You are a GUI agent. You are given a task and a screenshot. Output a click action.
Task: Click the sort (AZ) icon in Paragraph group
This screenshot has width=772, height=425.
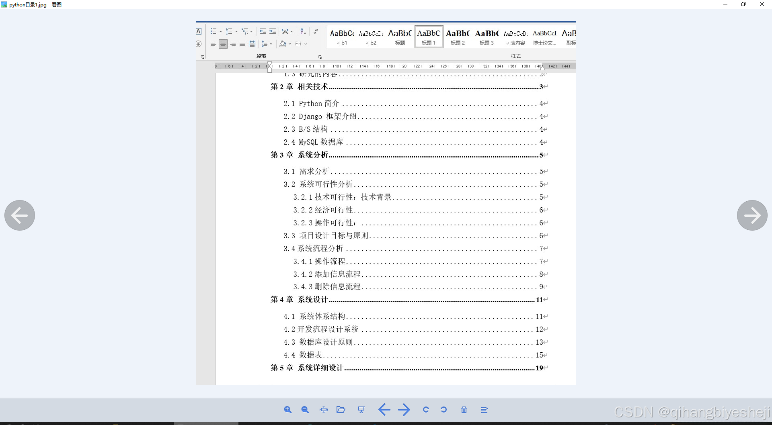pos(303,31)
